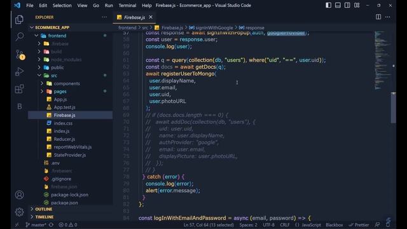Click the editor vertical scrollbar thumb
Viewport: 407px width, 229px height.
pos(394,108)
